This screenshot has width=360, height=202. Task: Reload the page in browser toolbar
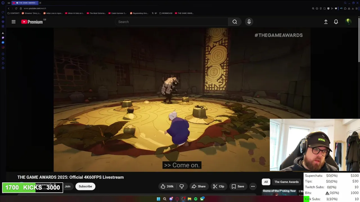click(x=16, y=8)
